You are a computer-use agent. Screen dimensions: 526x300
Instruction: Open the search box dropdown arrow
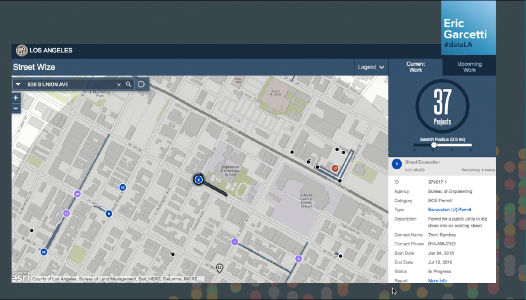[18, 84]
